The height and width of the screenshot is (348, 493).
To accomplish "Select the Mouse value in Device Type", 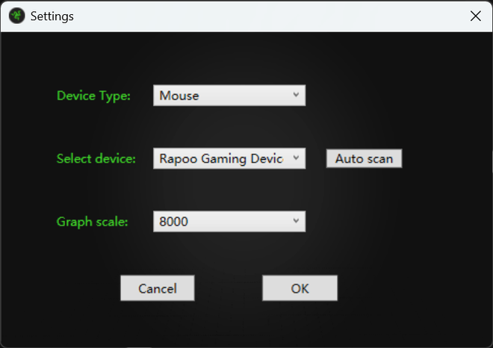I will [179, 96].
